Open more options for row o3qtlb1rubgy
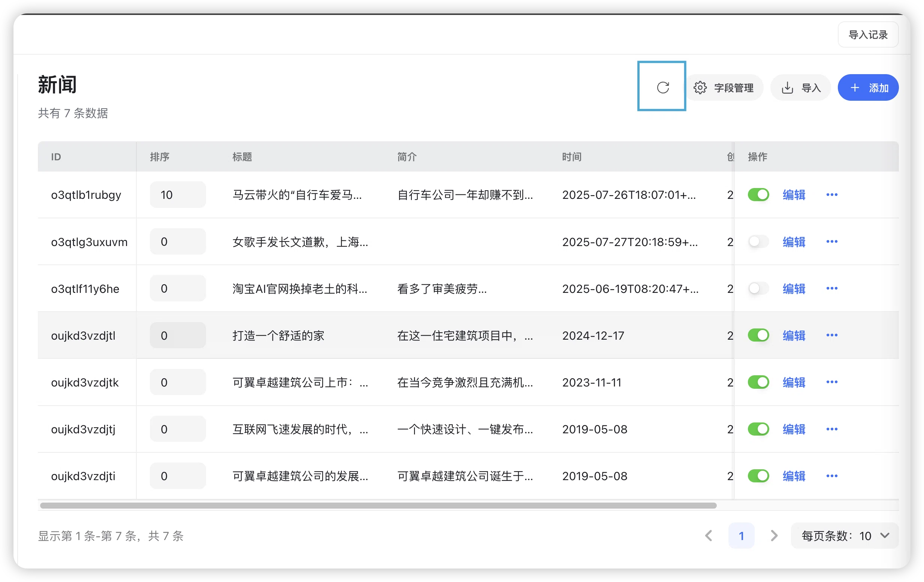924x582 pixels. pyautogui.click(x=831, y=194)
